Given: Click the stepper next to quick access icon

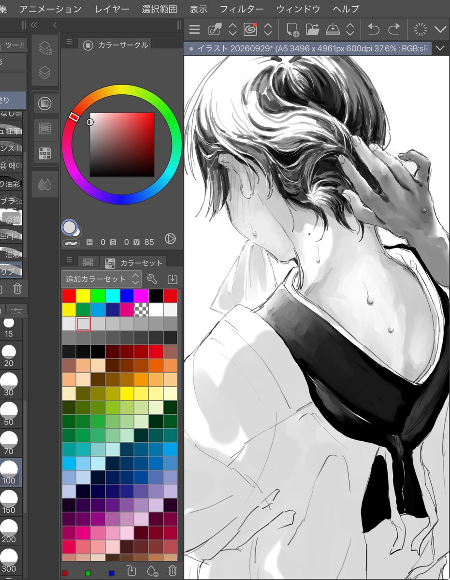Looking at the screenshot, I should (268, 29).
